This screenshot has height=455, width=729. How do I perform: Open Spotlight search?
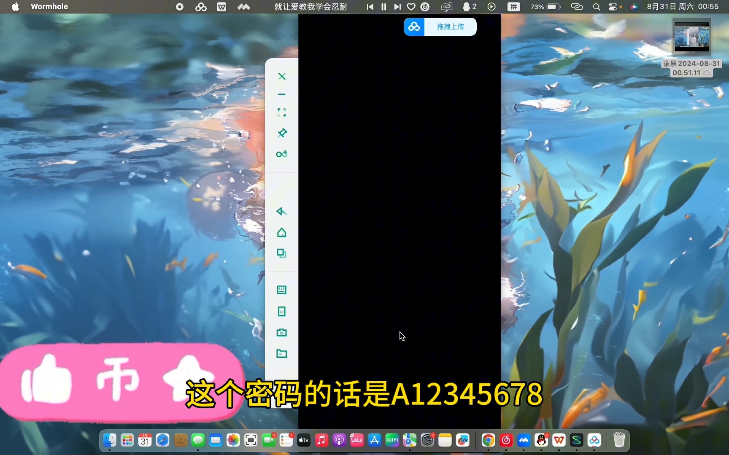pos(597,7)
